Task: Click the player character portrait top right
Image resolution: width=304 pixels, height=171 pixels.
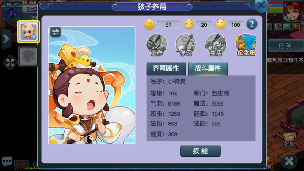Action: (293, 11)
